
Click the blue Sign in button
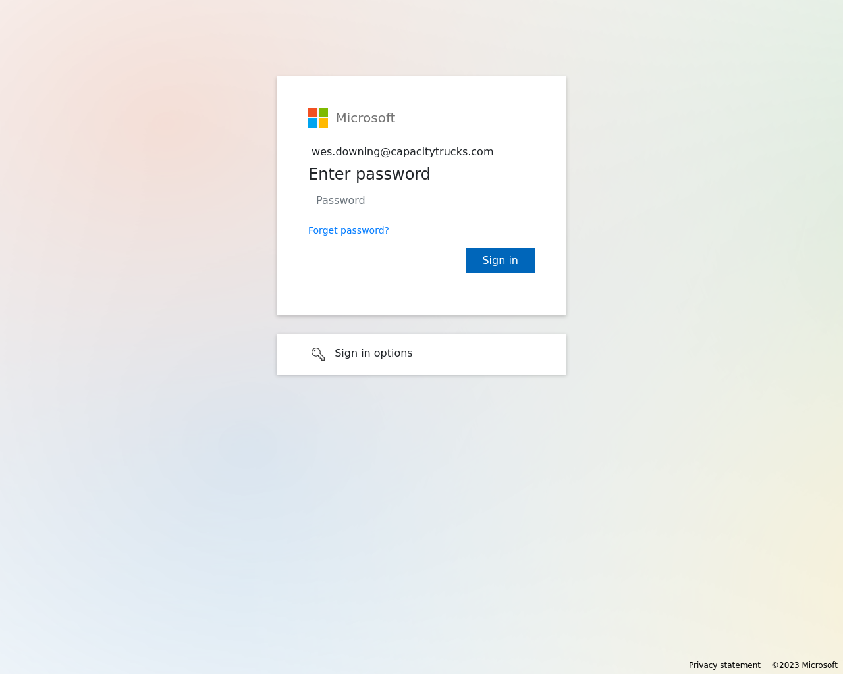tap(500, 261)
